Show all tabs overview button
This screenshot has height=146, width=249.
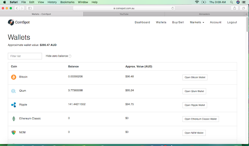243,8
